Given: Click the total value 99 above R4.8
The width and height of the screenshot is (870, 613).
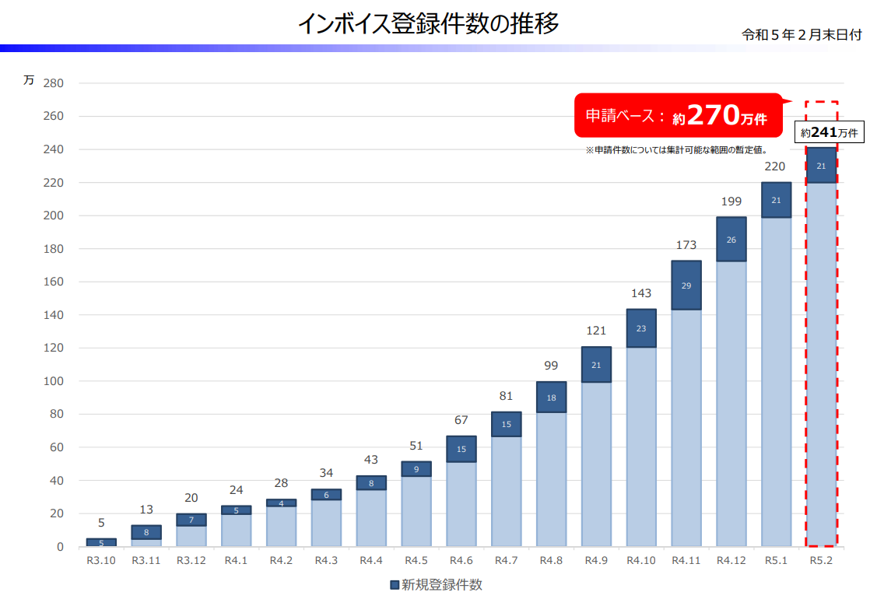Looking at the screenshot, I should (x=551, y=366).
